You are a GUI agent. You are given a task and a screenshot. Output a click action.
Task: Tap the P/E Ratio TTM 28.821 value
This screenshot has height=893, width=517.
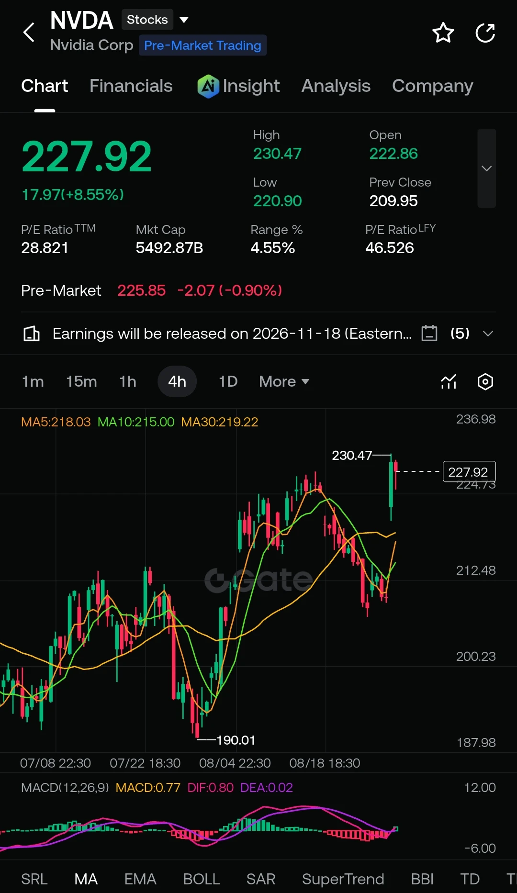[45, 248]
